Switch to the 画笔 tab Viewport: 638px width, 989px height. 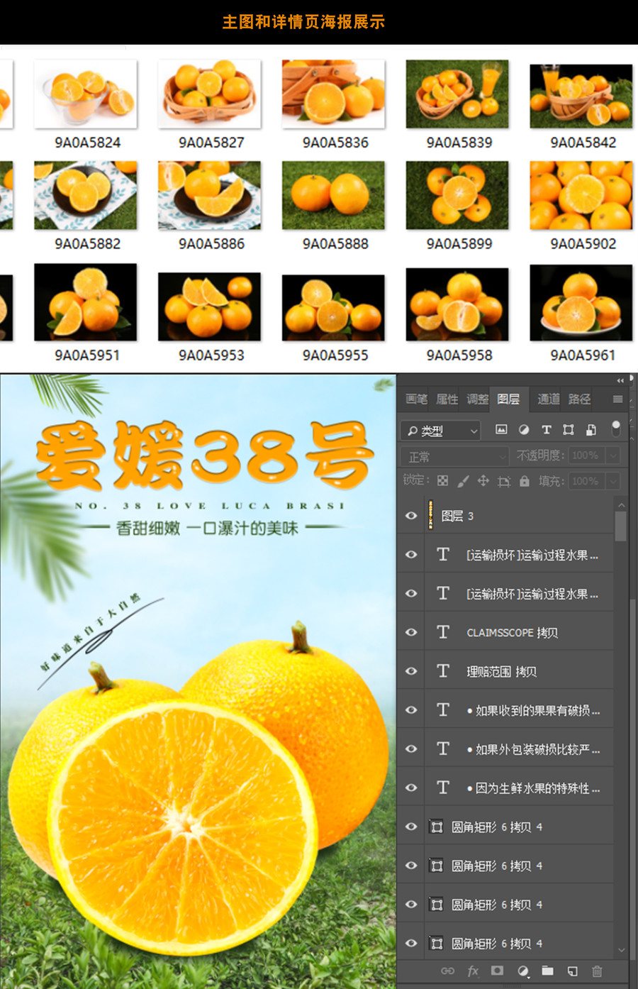(416, 399)
